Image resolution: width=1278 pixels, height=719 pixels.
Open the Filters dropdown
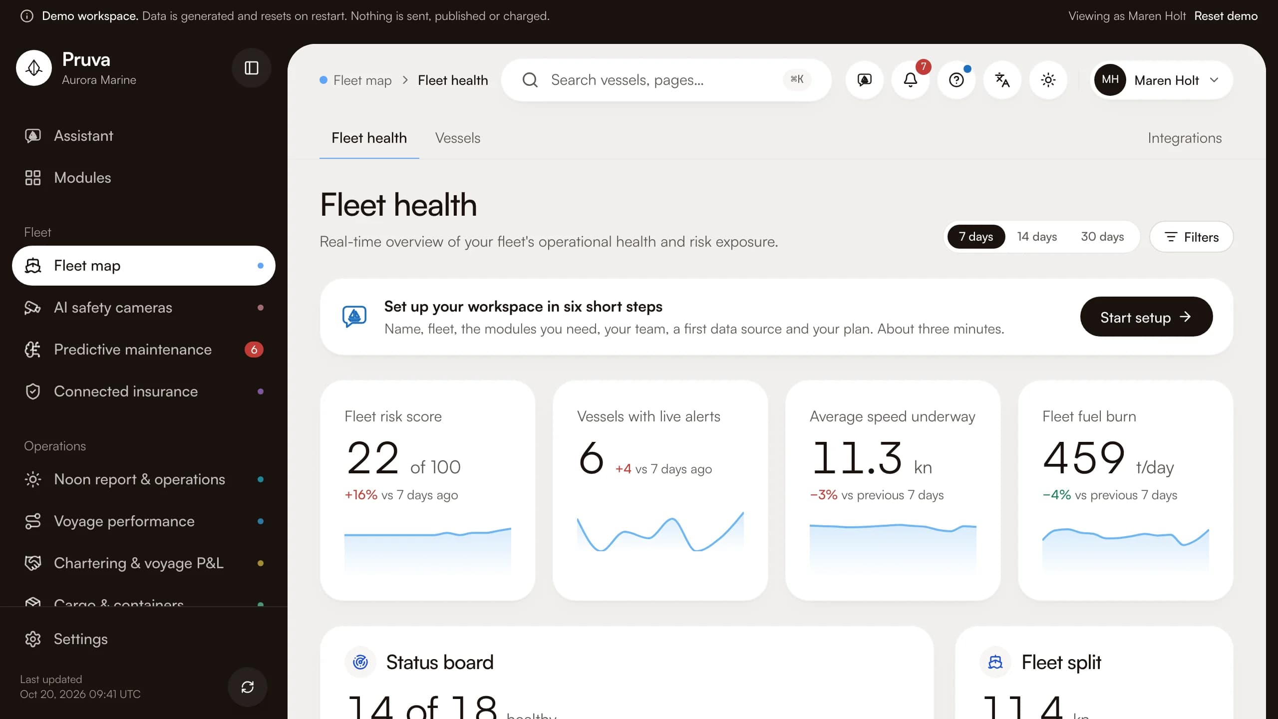[x=1191, y=237]
